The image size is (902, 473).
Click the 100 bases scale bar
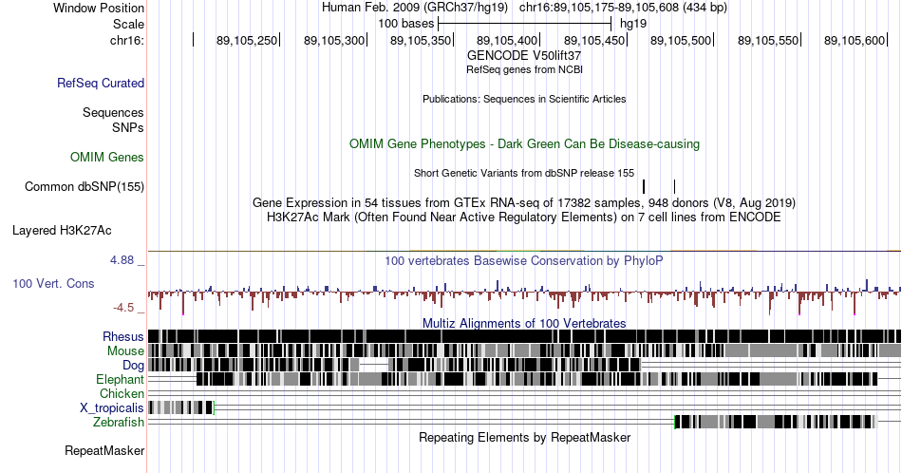click(x=525, y=24)
